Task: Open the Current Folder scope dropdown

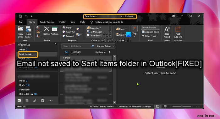Action: [x=106, y=46]
